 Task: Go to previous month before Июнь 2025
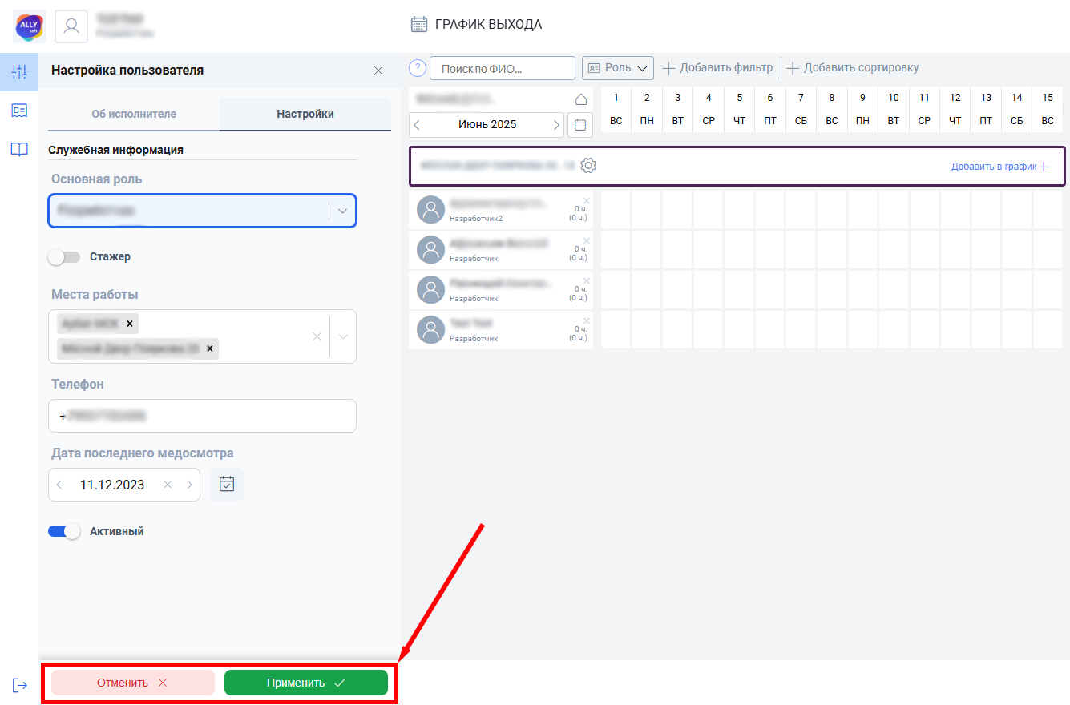tap(417, 125)
